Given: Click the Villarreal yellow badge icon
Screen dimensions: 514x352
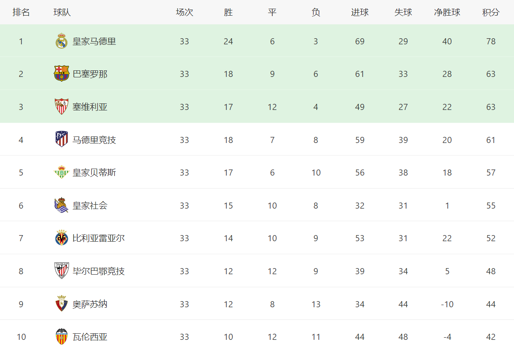Looking at the screenshot, I should click(x=61, y=238).
